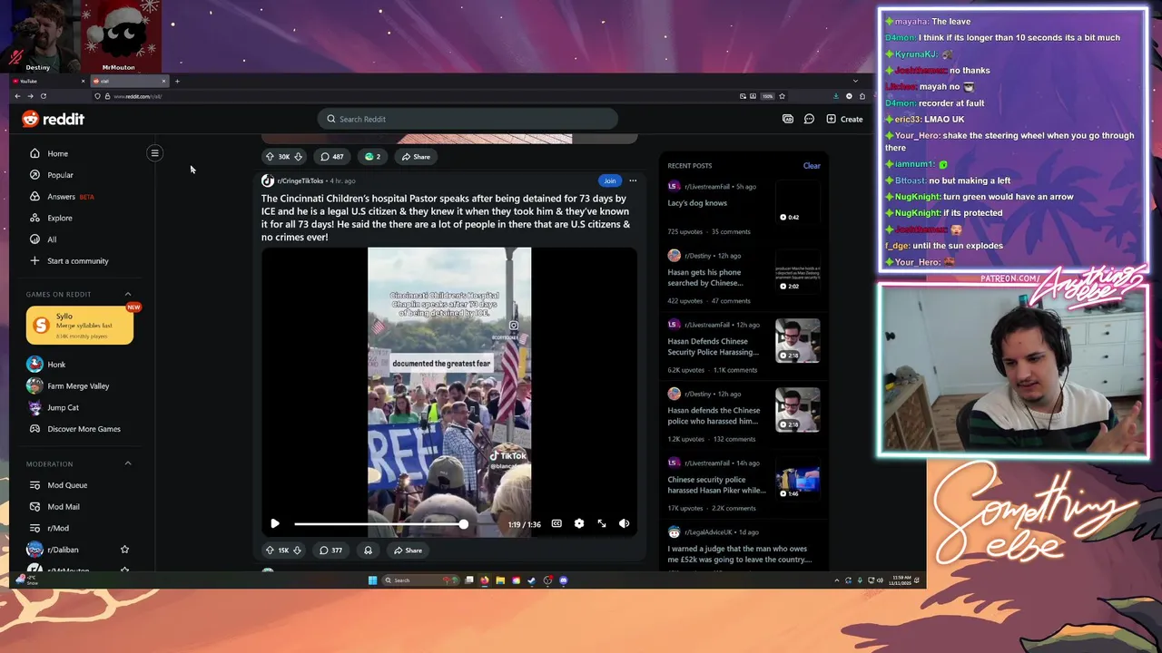
Task: Open Discord from the taskbar
Action: tap(564, 580)
